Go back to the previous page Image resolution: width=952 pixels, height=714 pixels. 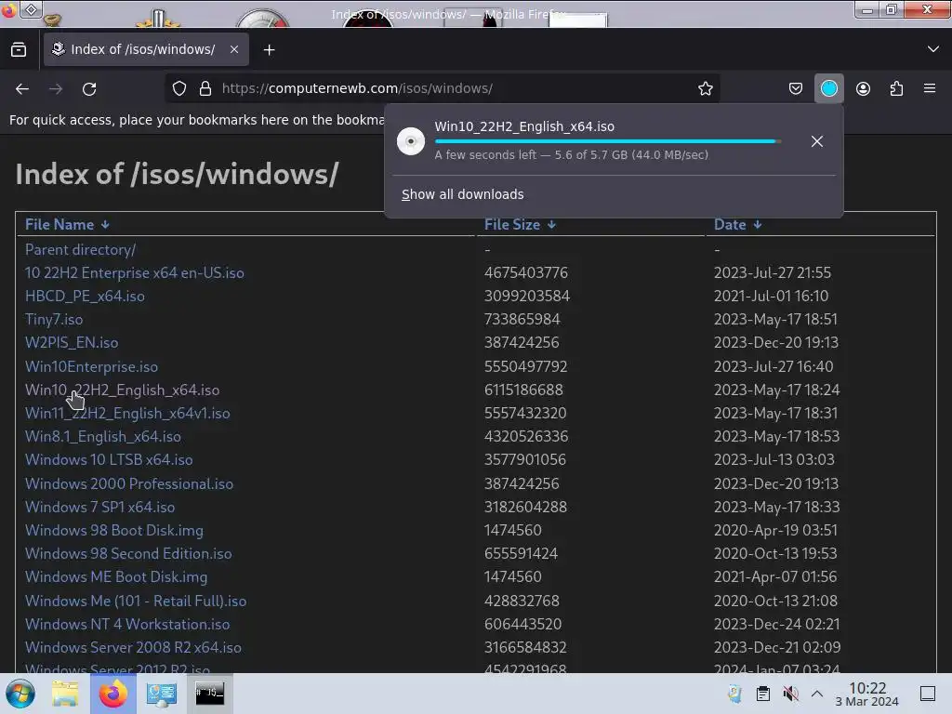point(22,88)
